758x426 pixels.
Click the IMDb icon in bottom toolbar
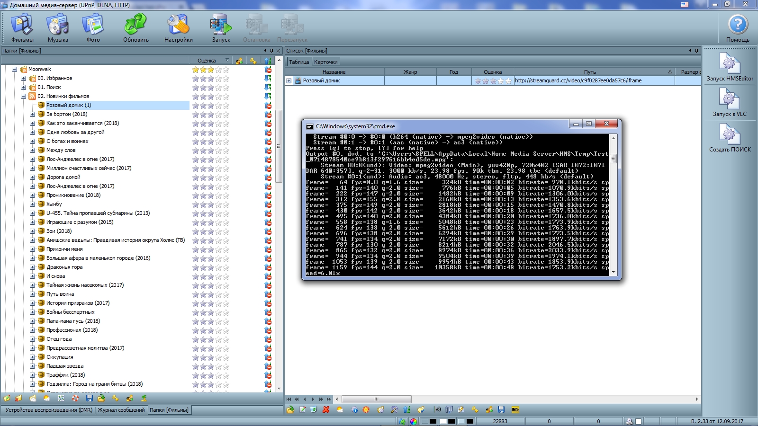point(515,409)
